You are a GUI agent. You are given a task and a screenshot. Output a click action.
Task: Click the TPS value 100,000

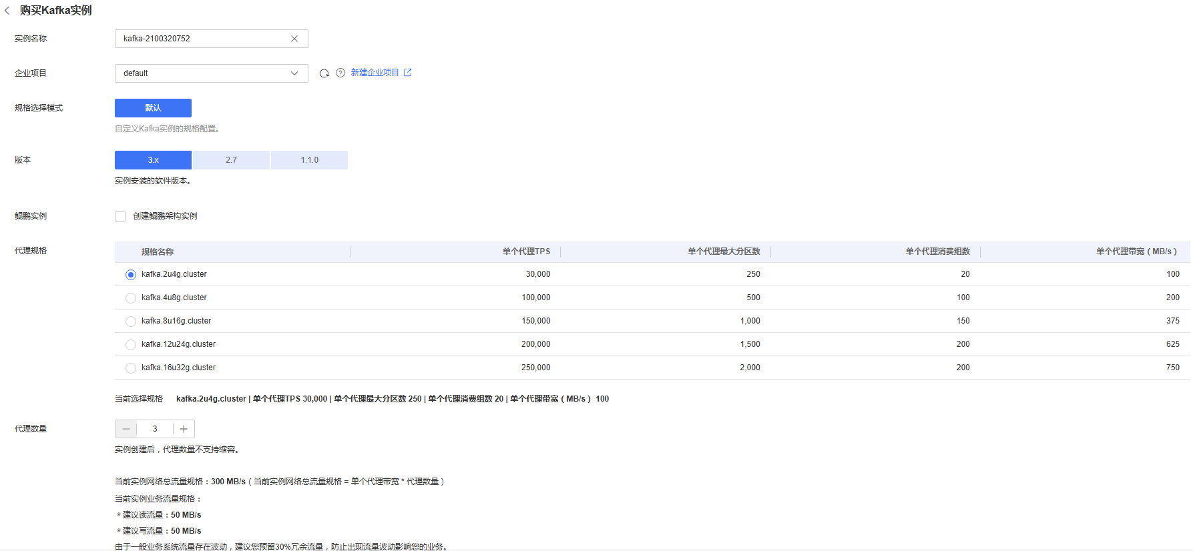coord(536,298)
